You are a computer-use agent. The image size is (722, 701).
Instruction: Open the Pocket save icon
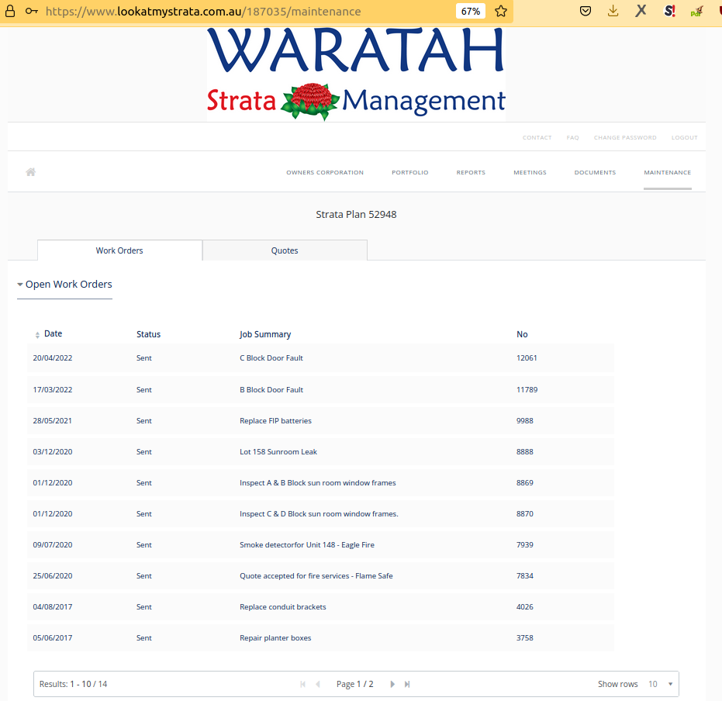[x=586, y=11]
